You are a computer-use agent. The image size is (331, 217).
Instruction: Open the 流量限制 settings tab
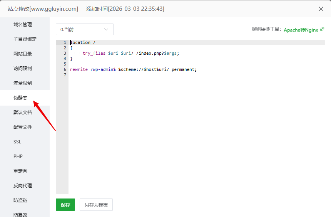click(23, 83)
